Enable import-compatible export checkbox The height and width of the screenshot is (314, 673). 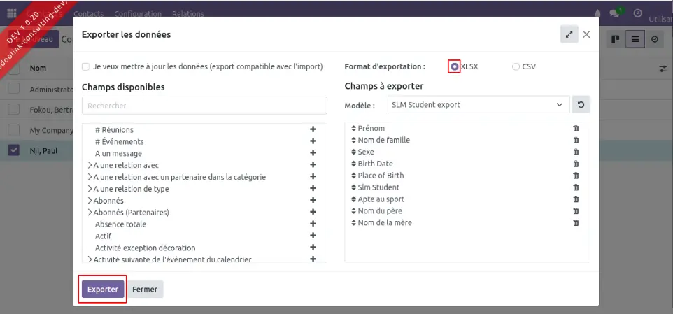point(86,67)
